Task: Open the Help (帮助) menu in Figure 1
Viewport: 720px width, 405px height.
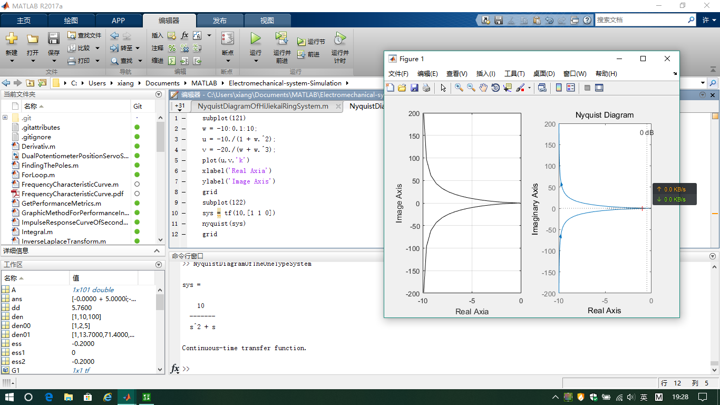Action: click(x=606, y=74)
